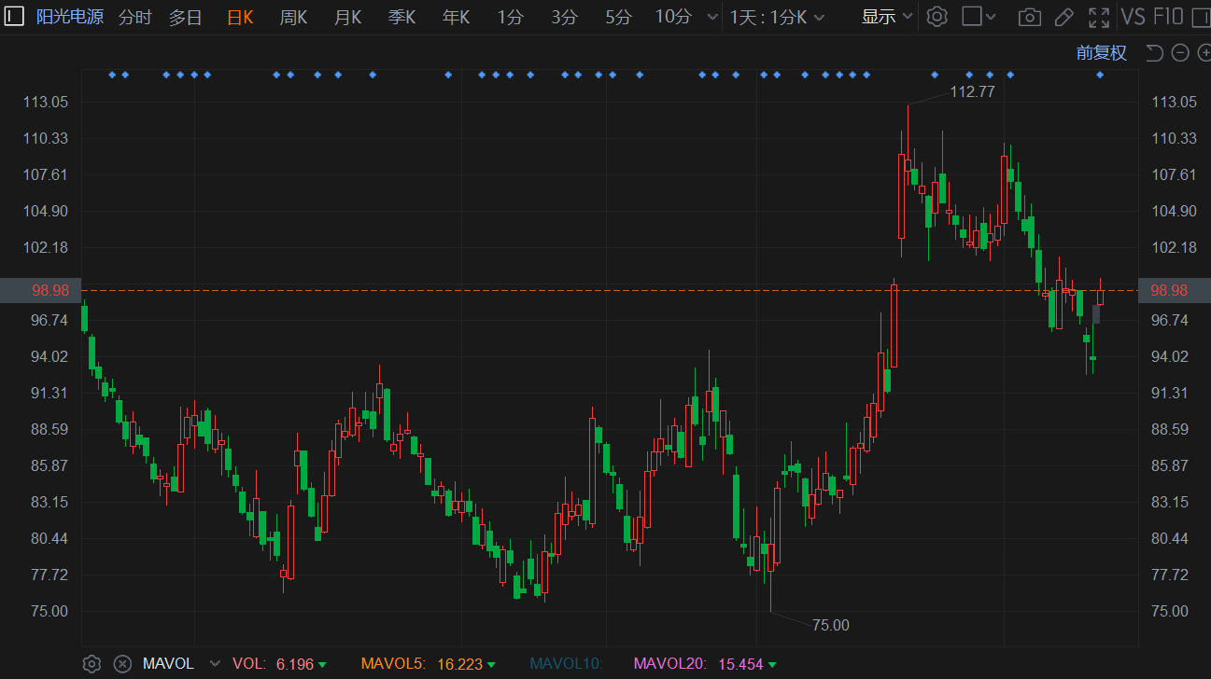Open the 显示 display dropdown
This screenshot has height=679, width=1211.
click(886, 17)
